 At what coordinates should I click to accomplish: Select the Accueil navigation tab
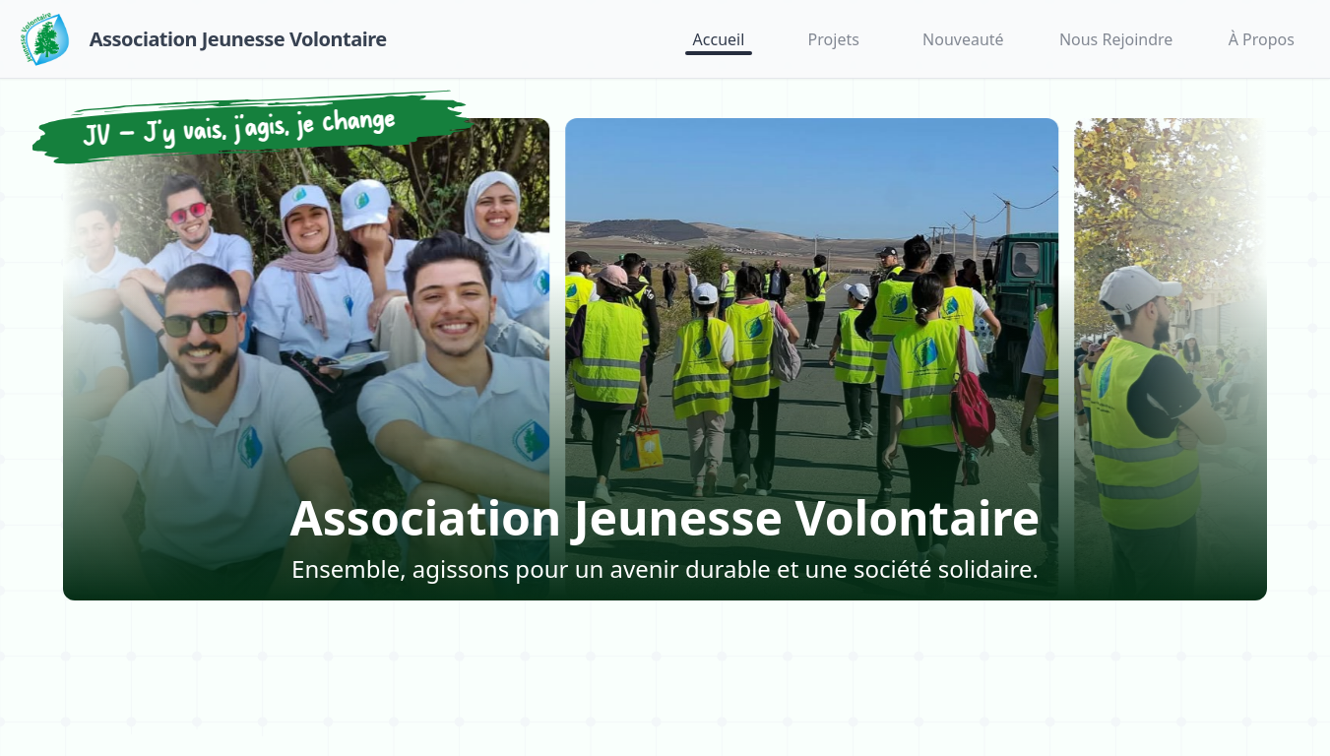coord(719,39)
